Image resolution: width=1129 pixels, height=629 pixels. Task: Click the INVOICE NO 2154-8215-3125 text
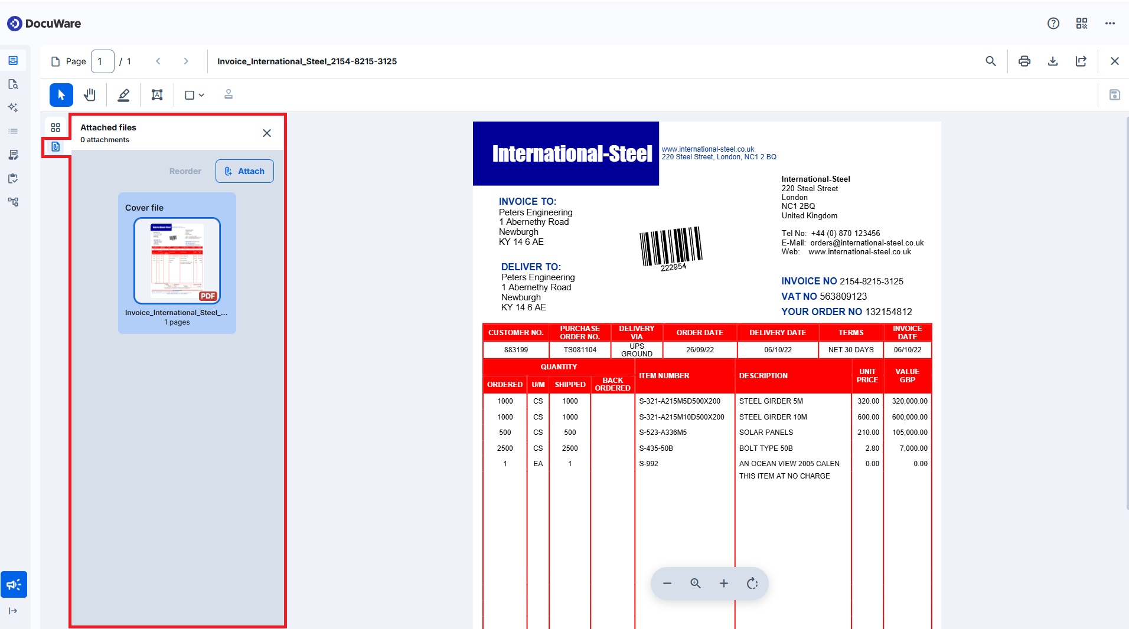coord(843,281)
